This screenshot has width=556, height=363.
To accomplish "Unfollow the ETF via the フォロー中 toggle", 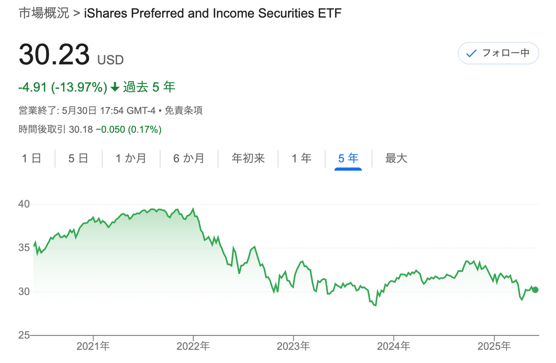I will 498,53.
